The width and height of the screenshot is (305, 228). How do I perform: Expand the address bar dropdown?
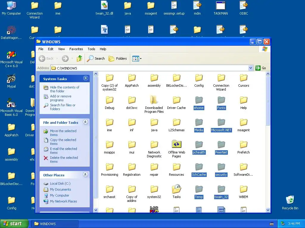tap(250, 68)
